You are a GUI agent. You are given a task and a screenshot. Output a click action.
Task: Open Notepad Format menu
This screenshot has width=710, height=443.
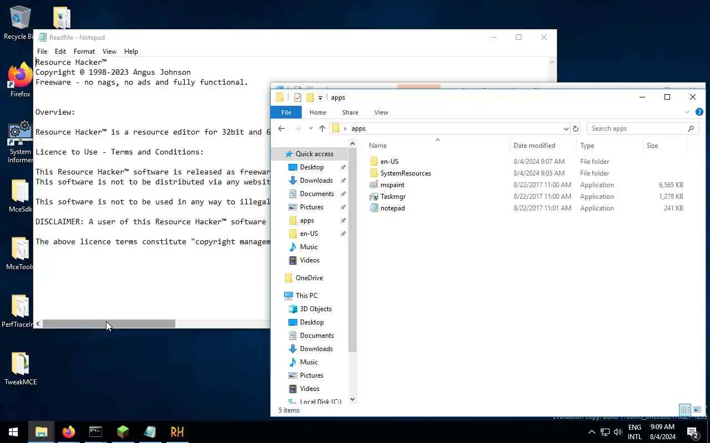(84, 51)
